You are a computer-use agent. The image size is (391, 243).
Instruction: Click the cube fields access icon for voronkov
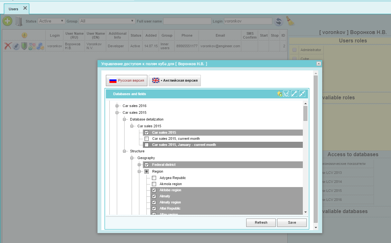(32, 46)
